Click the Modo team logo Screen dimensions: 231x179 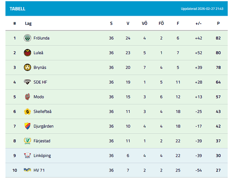(x=27, y=97)
